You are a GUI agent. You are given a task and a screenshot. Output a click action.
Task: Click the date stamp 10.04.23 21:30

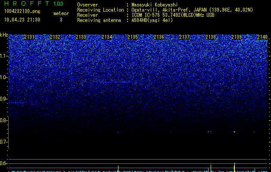click(22, 20)
